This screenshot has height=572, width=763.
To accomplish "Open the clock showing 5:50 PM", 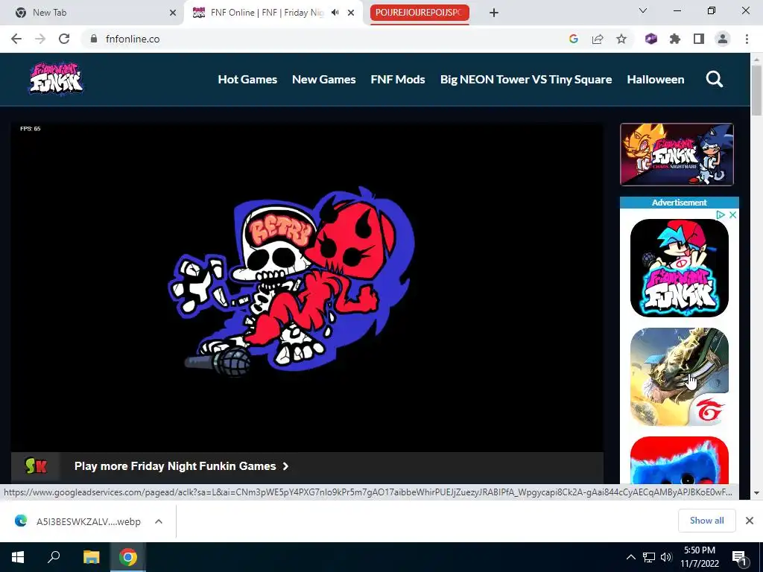I will pos(700,557).
